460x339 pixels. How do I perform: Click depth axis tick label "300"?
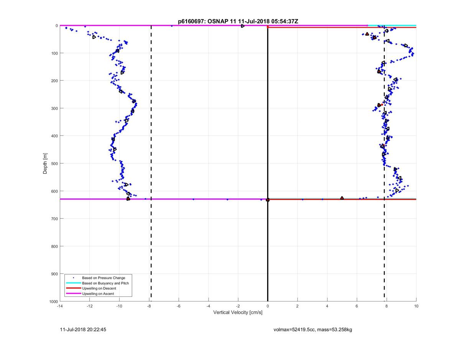(x=54, y=108)
